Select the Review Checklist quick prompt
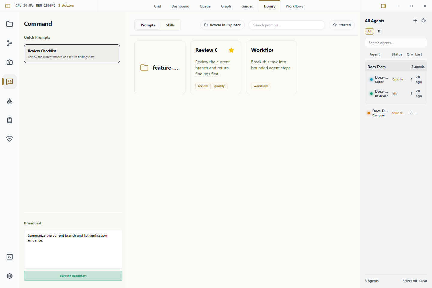Viewport: 432px width, 288px height. tap(72, 54)
